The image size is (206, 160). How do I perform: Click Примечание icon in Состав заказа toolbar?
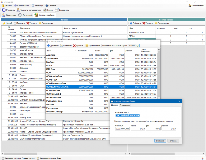tap(156, 23)
